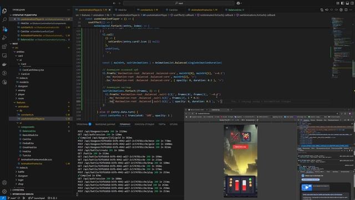Open the Accounts menu icon
Screen dimensions: 355x200
coord(4,182)
